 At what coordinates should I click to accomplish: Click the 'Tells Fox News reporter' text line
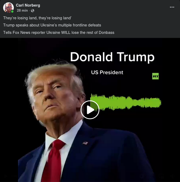pyautogui.click(x=59, y=33)
